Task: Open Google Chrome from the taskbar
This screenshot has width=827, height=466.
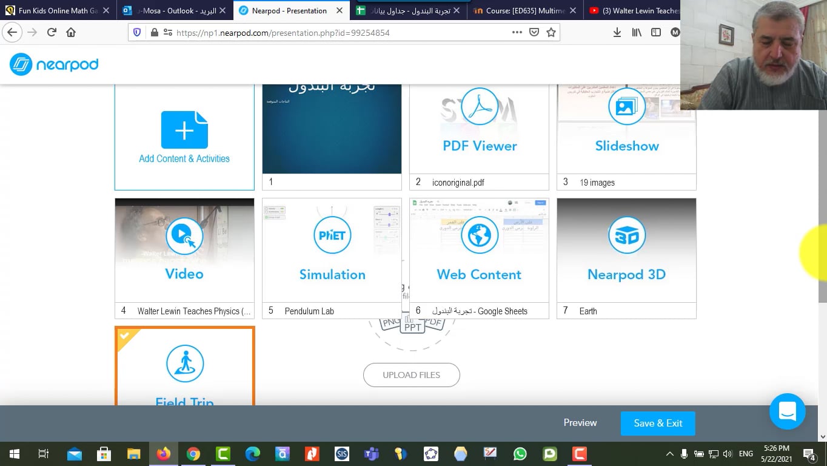Action: tap(193, 454)
